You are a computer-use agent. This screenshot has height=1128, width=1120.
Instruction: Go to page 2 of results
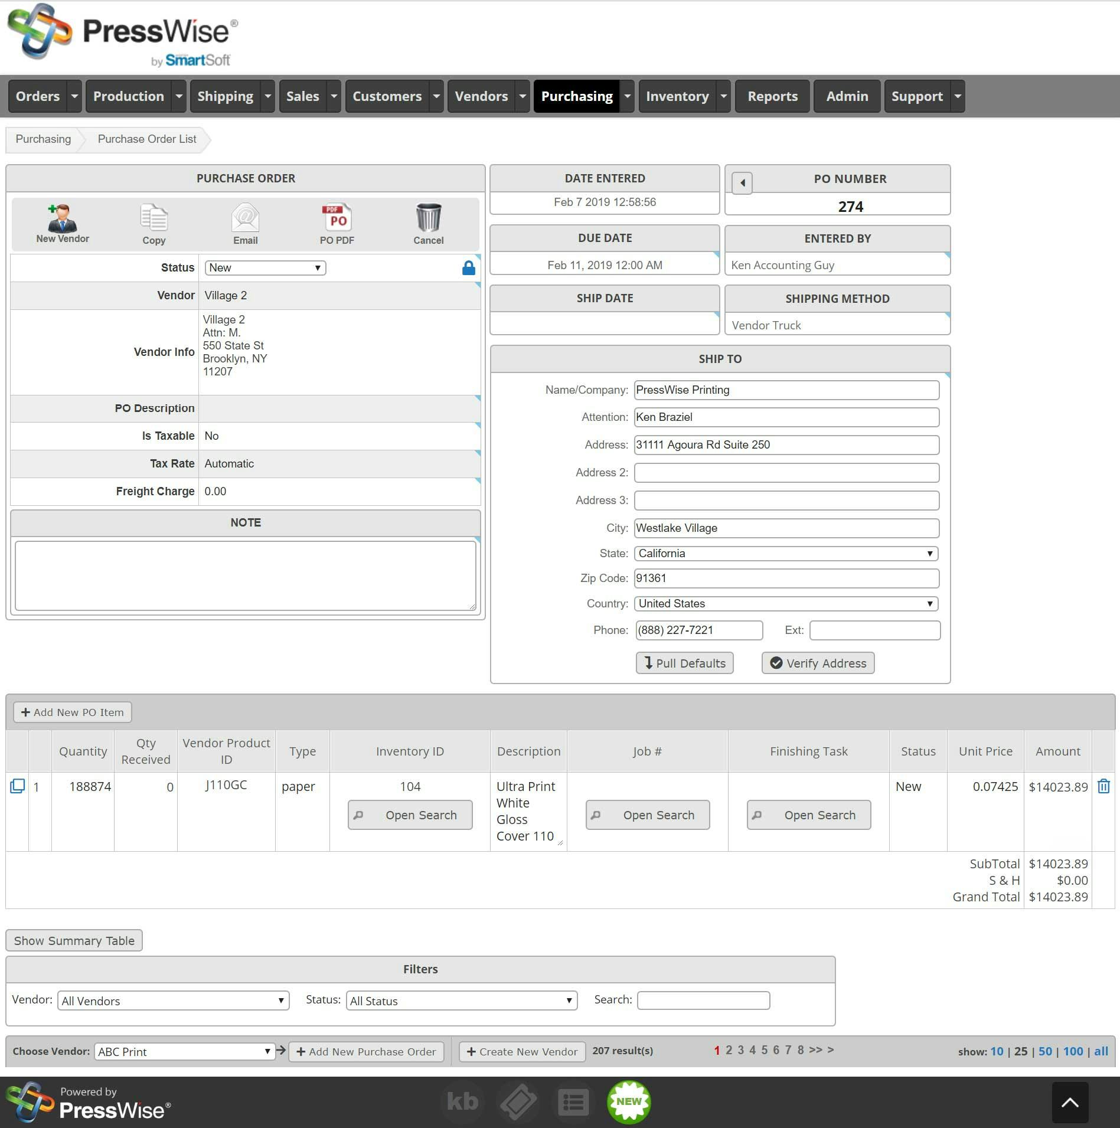729,1050
